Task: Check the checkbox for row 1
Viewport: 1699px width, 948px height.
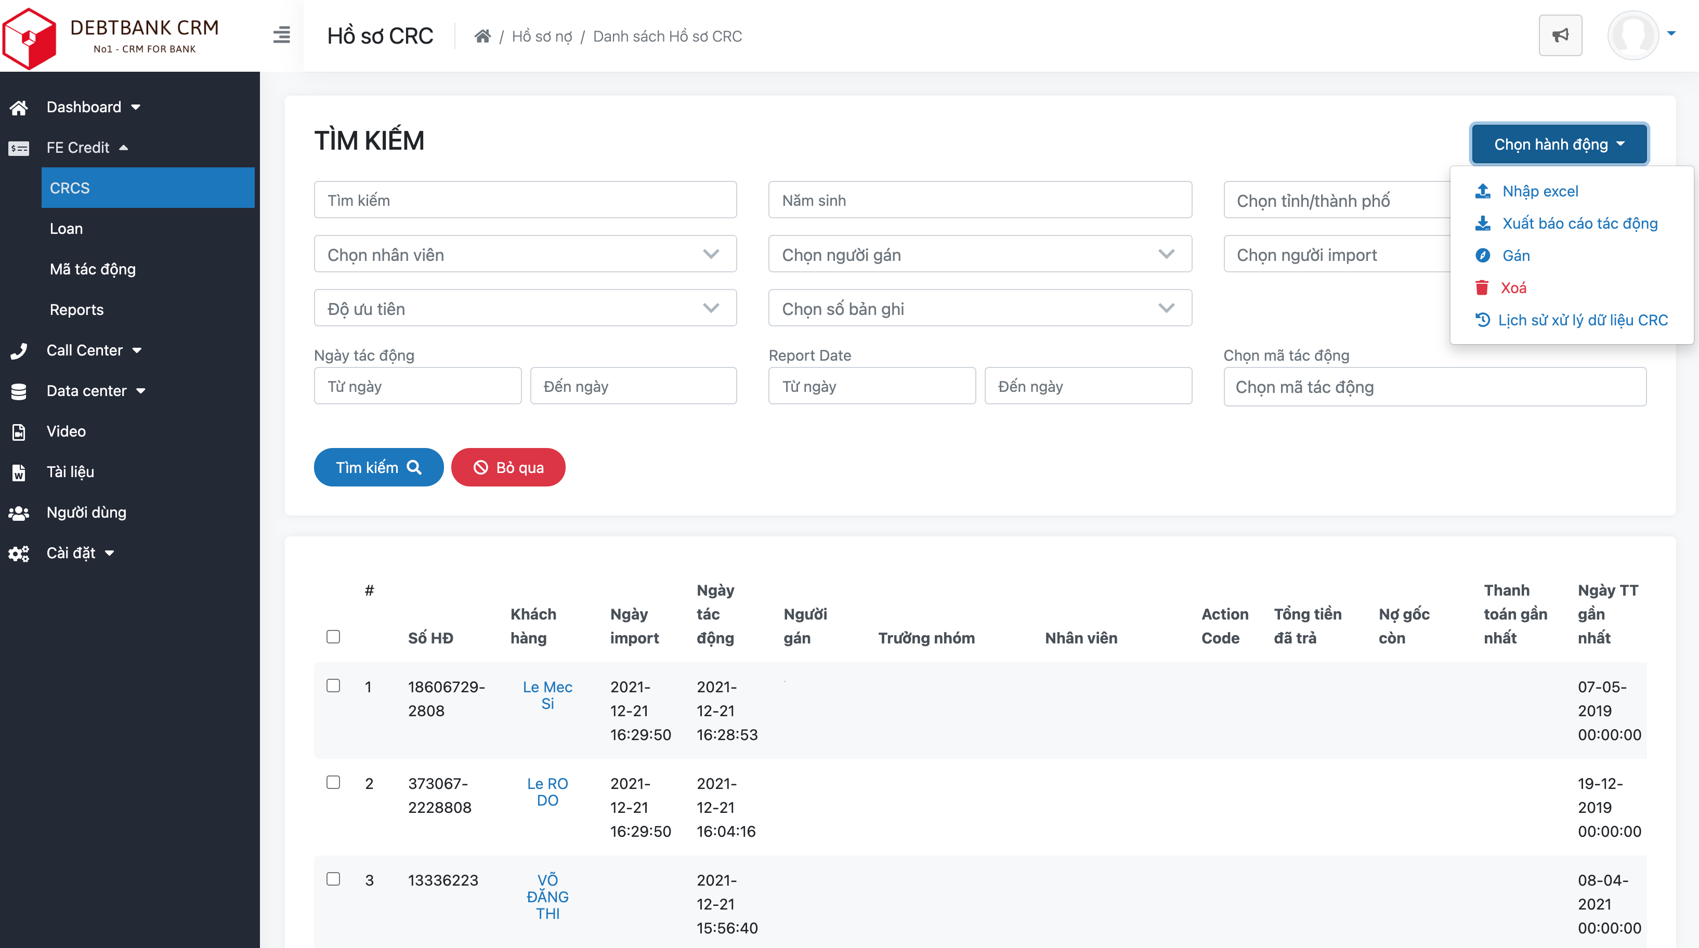Action: pyautogui.click(x=333, y=686)
